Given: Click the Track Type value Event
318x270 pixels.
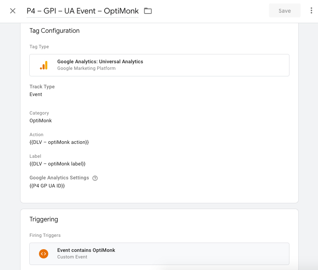Looking at the screenshot, I should coord(36,94).
